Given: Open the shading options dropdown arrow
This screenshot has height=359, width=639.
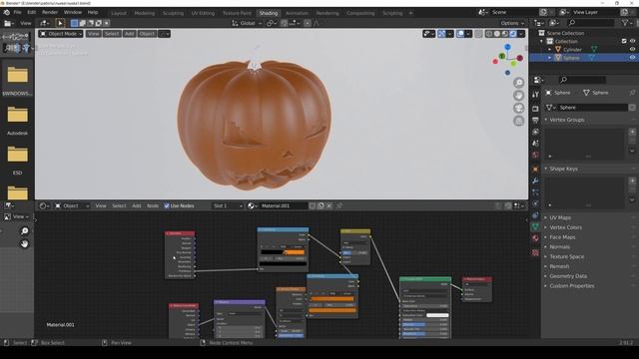Looking at the screenshot, I should click(x=521, y=34).
